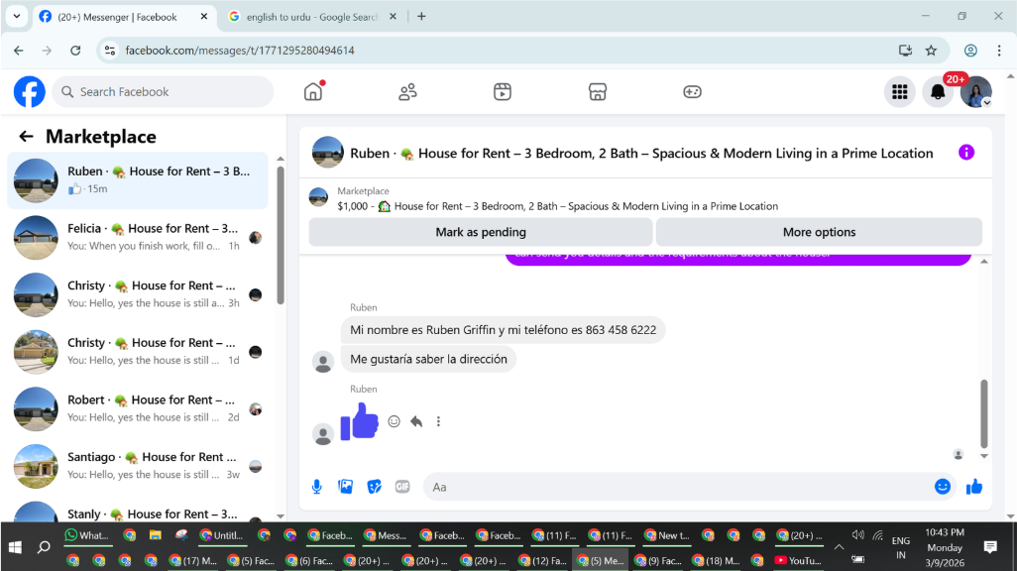The height and width of the screenshot is (571, 1017).
Task: Open the Friends icon in top navigation
Action: [x=408, y=92]
